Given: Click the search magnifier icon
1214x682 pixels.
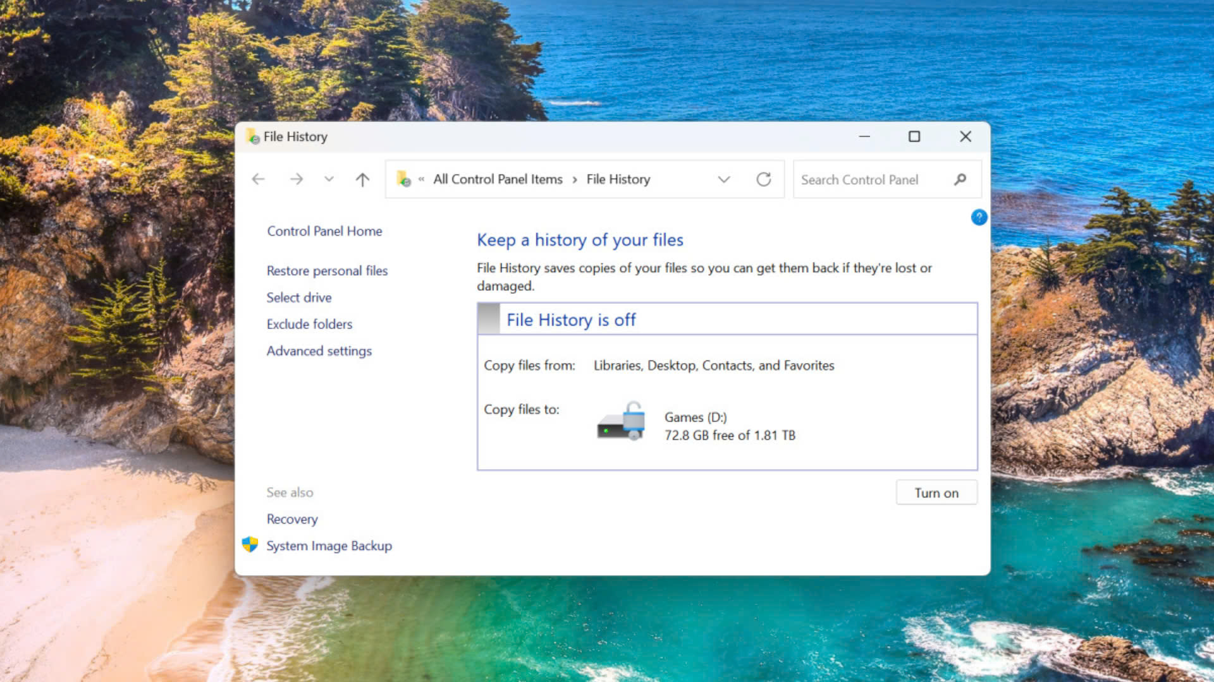Looking at the screenshot, I should click(960, 179).
